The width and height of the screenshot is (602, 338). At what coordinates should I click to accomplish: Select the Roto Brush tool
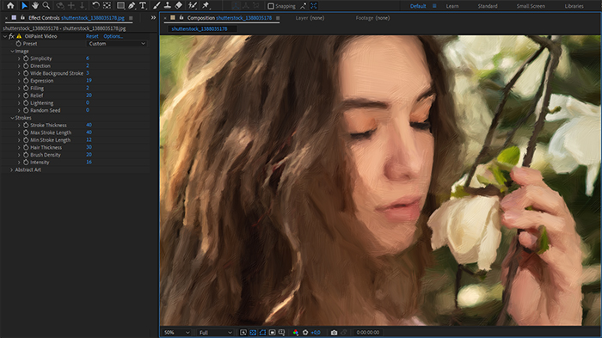[193, 5]
